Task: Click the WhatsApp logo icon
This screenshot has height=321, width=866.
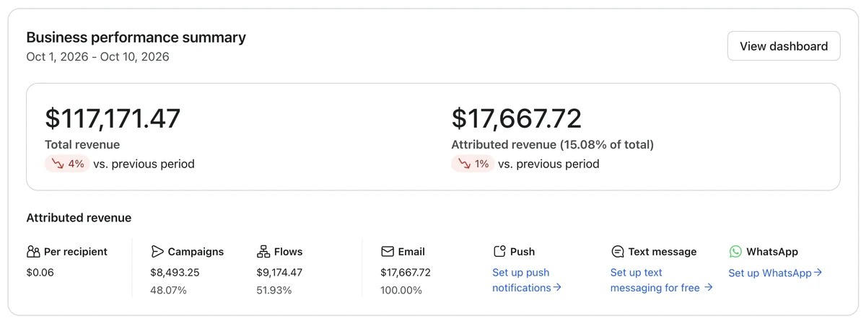Action: click(735, 252)
